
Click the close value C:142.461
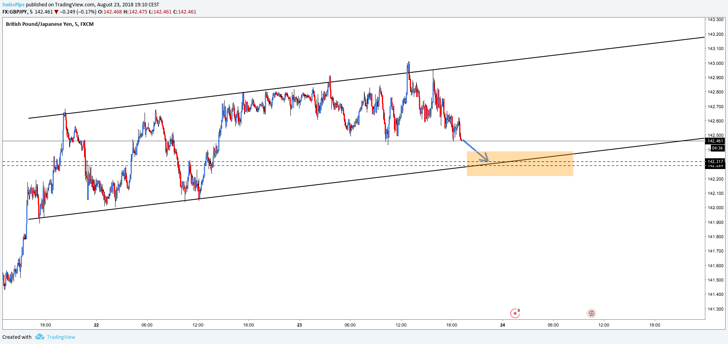pyautogui.click(x=185, y=12)
